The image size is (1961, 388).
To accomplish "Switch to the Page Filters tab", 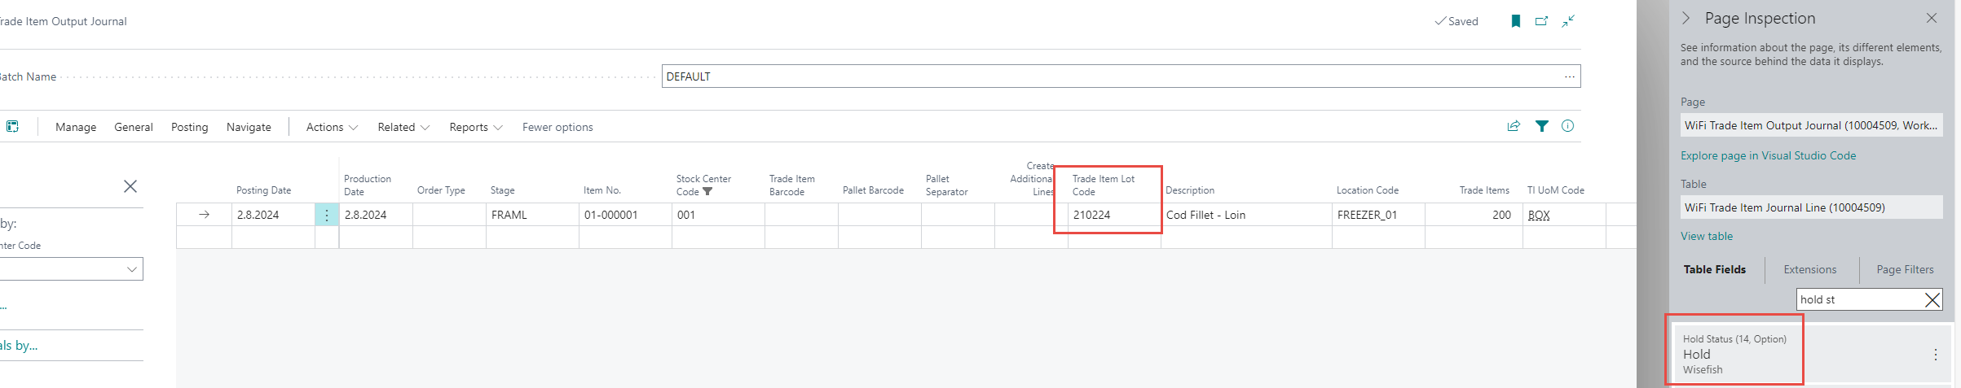I will (1904, 270).
